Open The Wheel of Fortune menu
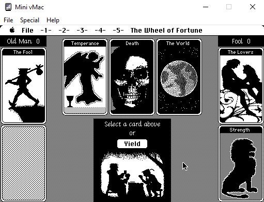Image resolution: width=264 pixels, height=202 pixels. tap(166, 31)
